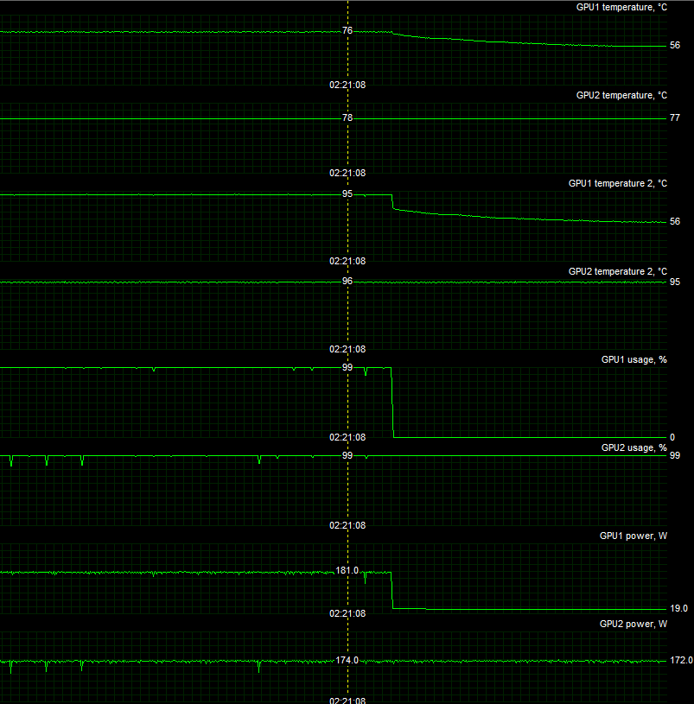Click the GPU1 temperature graph title
This screenshot has height=704, width=694.
click(x=621, y=7)
